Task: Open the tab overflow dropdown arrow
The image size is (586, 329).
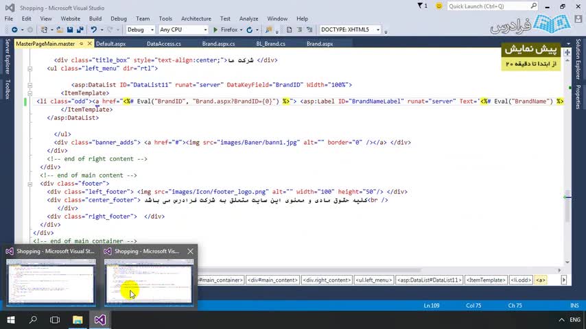Action: (568, 44)
